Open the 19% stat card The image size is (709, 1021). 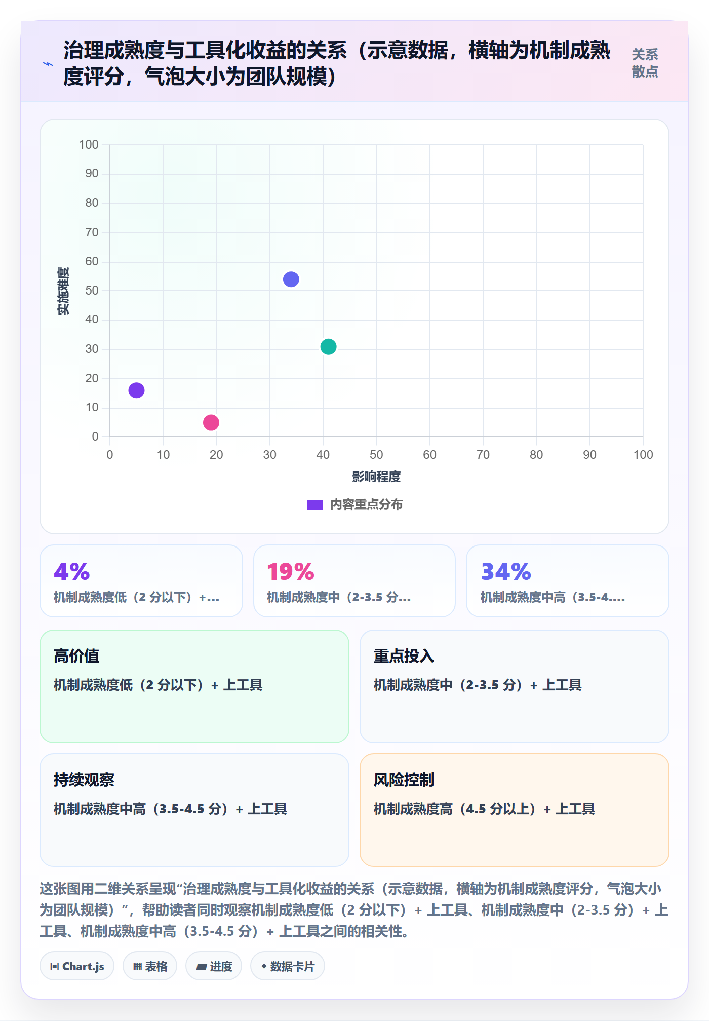coord(354,581)
